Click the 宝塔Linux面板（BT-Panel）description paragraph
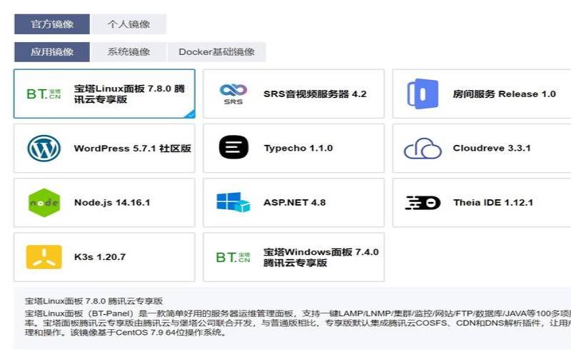The height and width of the screenshot is (357, 571). pyautogui.click(x=298, y=323)
